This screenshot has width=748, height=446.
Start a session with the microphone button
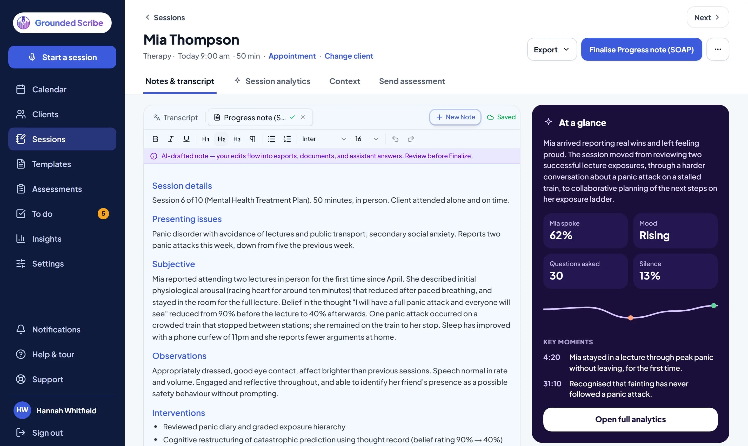[62, 57]
